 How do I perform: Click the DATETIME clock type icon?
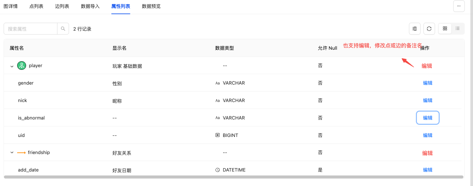pyautogui.click(x=218, y=170)
